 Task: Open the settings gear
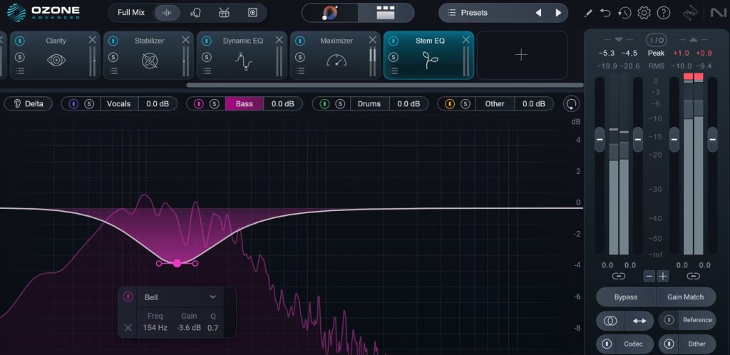pos(644,13)
